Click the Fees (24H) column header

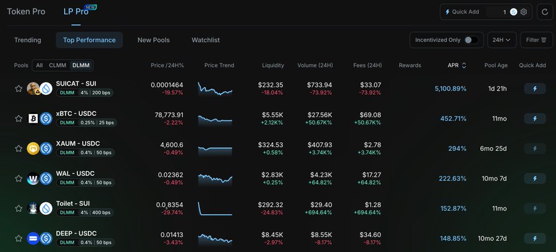point(368,65)
